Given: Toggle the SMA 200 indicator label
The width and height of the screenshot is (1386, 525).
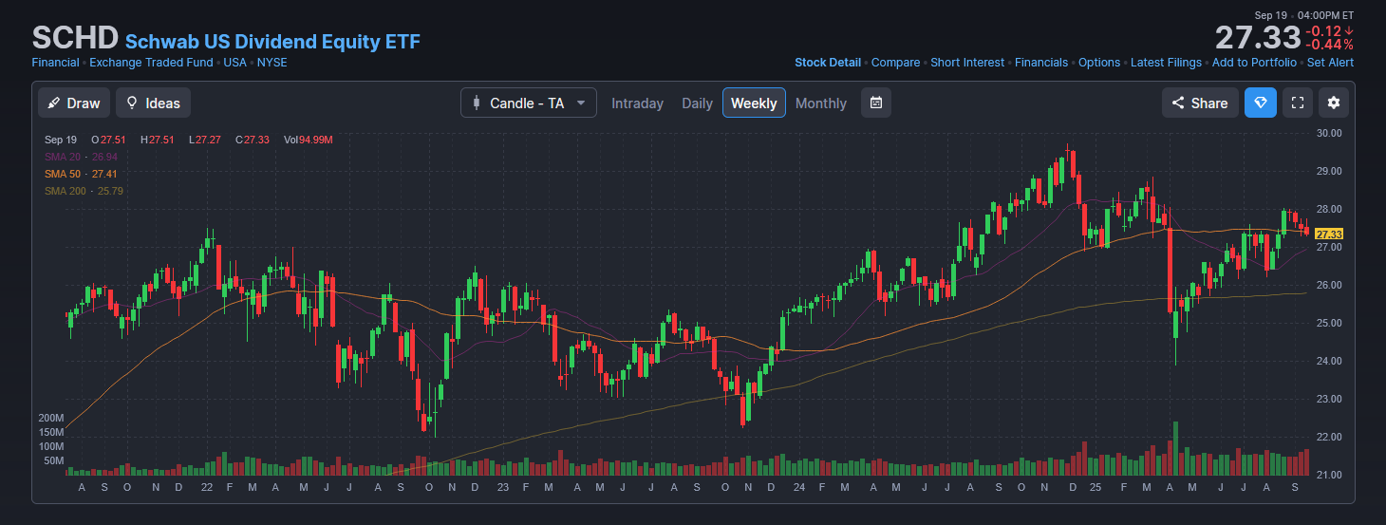Looking at the screenshot, I should click(x=84, y=191).
